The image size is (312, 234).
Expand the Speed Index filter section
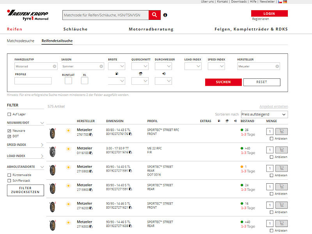click(42, 145)
